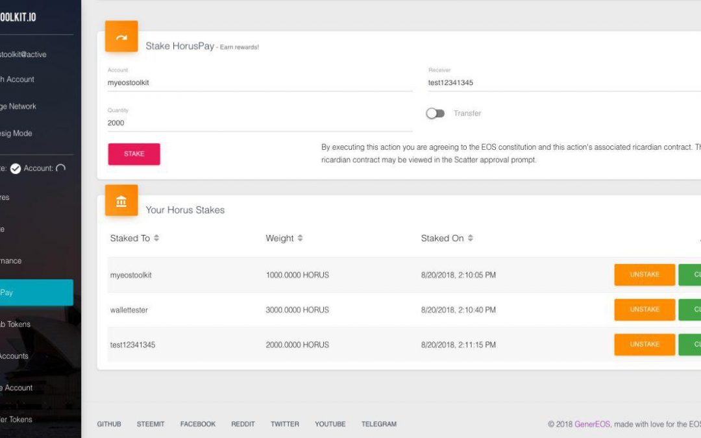Click the account loading spinner indicator
The image size is (701, 438).
(59, 167)
